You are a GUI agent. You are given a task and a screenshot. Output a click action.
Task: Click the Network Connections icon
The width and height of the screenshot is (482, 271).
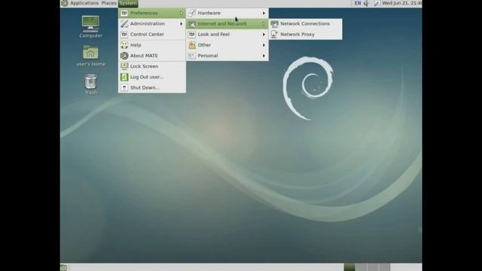pos(274,23)
